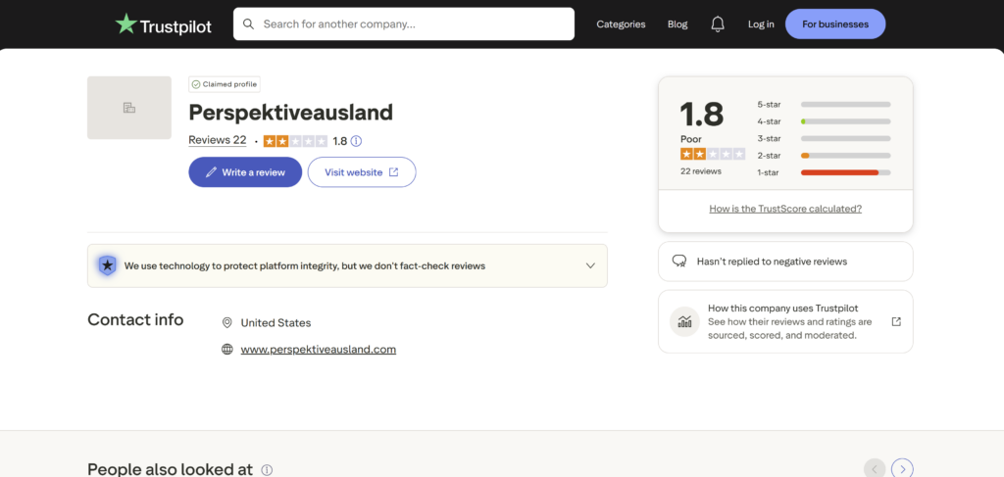Click the info icon next to 1.8 rating
The image size is (1004, 477).
pyautogui.click(x=357, y=141)
